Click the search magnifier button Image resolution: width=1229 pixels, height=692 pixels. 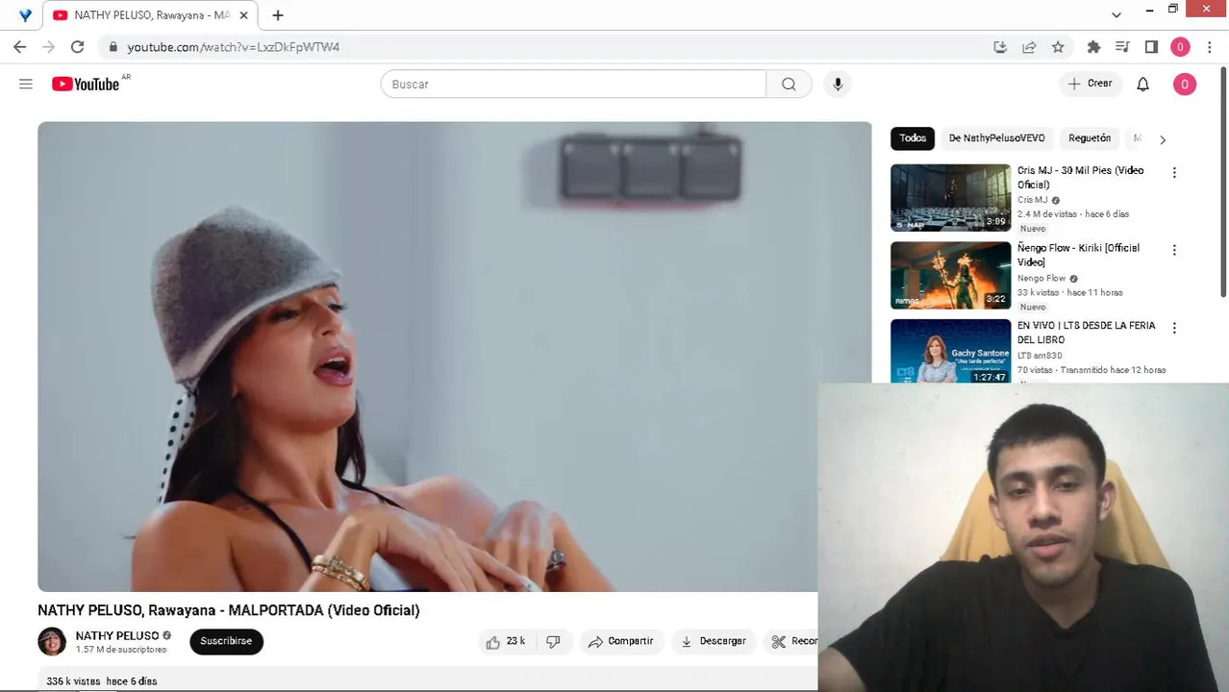(x=789, y=84)
